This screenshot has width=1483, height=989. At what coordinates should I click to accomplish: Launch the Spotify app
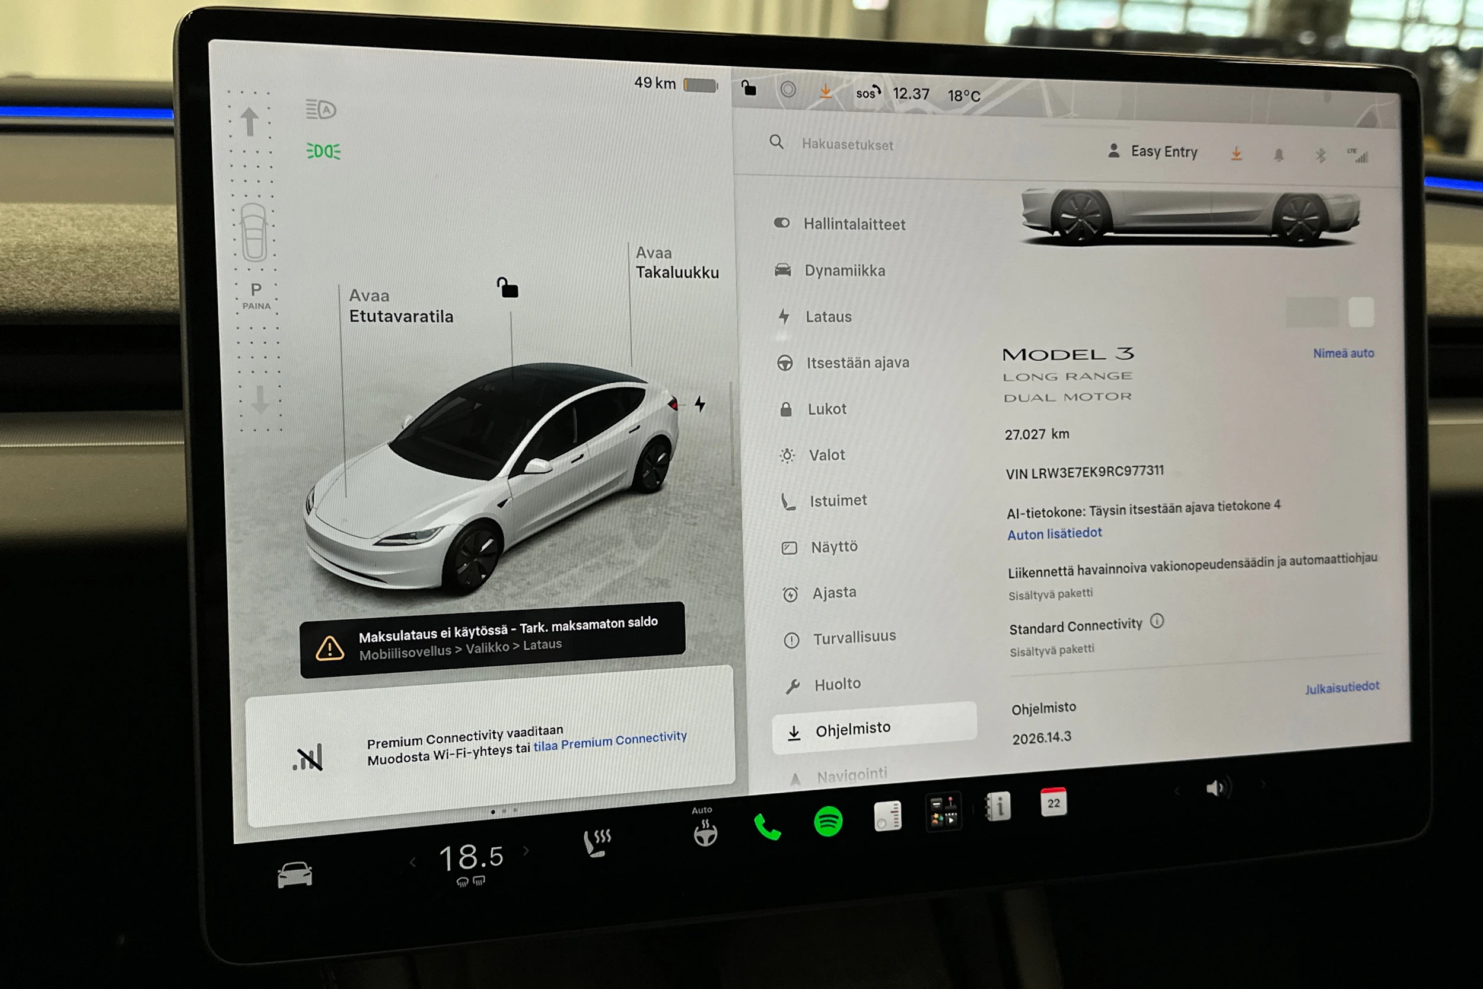828,821
